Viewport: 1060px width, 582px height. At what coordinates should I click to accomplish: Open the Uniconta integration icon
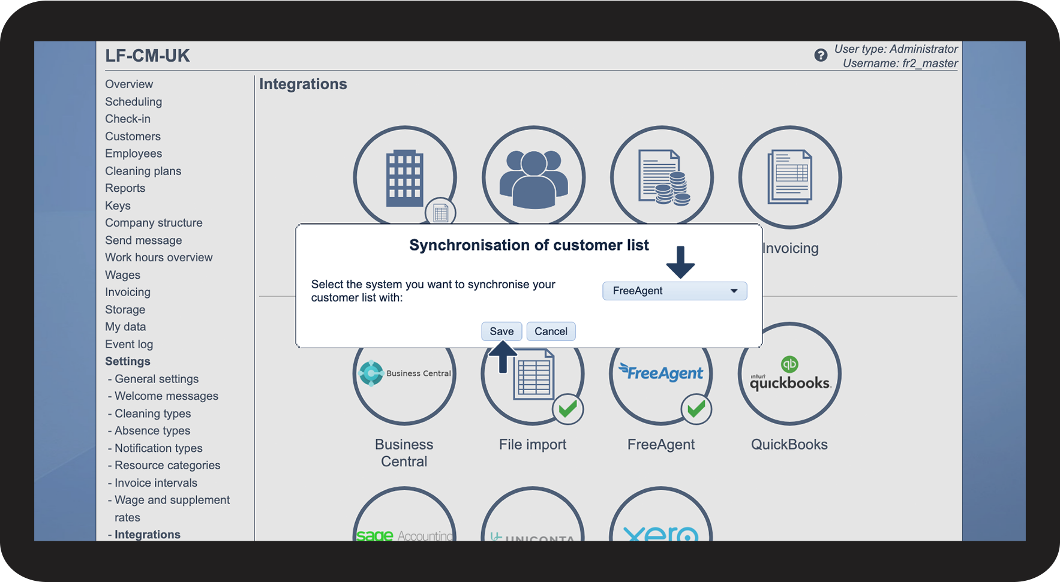click(533, 514)
